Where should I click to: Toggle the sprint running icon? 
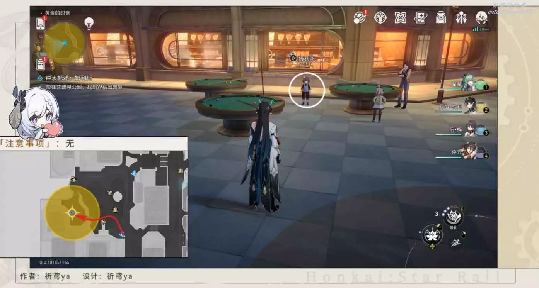click(455, 242)
